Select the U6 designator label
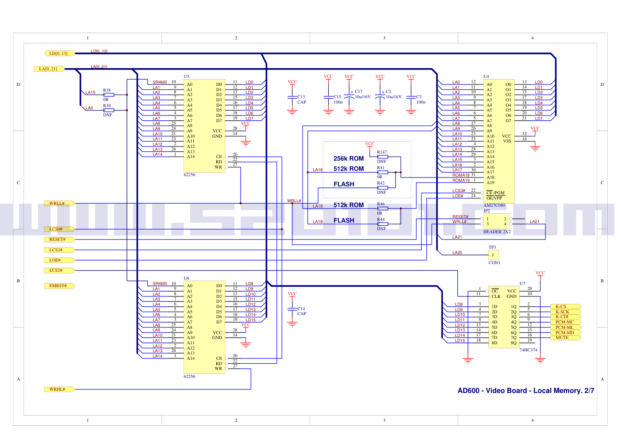 point(187,278)
